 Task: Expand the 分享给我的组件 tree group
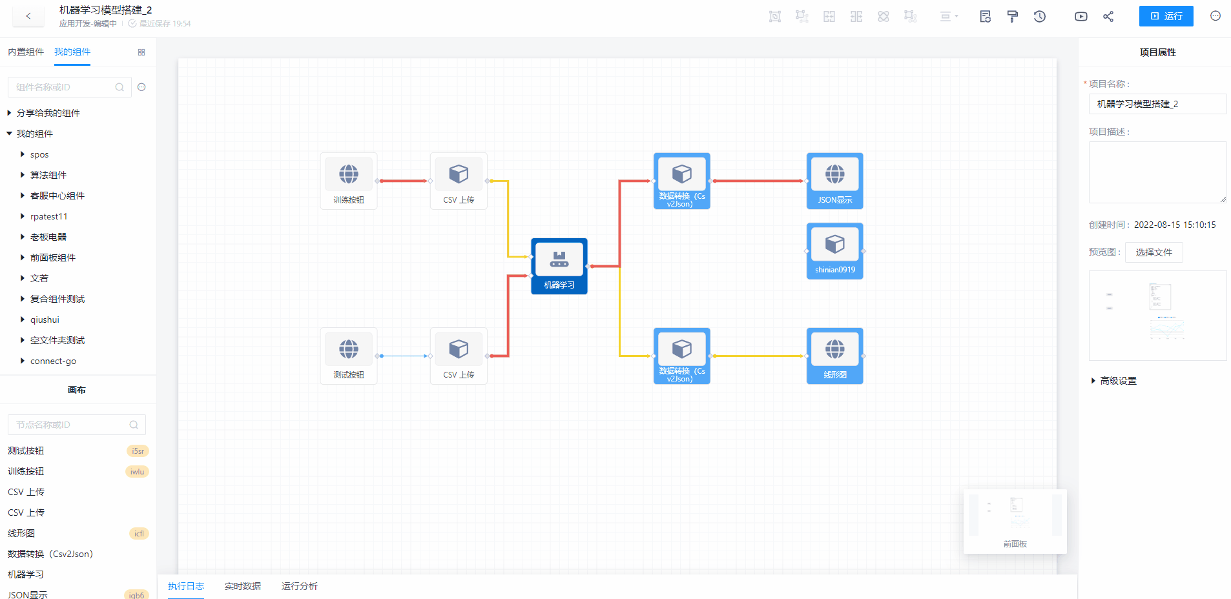pyautogui.click(x=10, y=113)
